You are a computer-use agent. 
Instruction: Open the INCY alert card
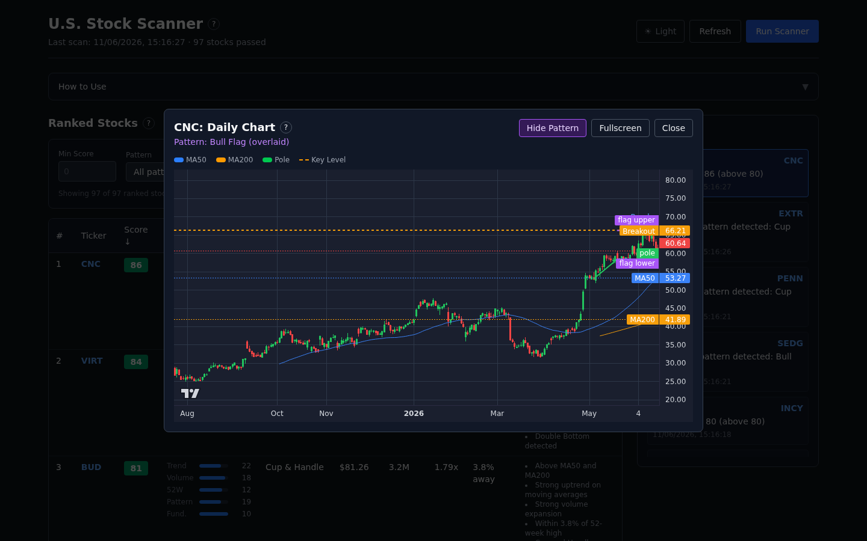(x=728, y=421)
